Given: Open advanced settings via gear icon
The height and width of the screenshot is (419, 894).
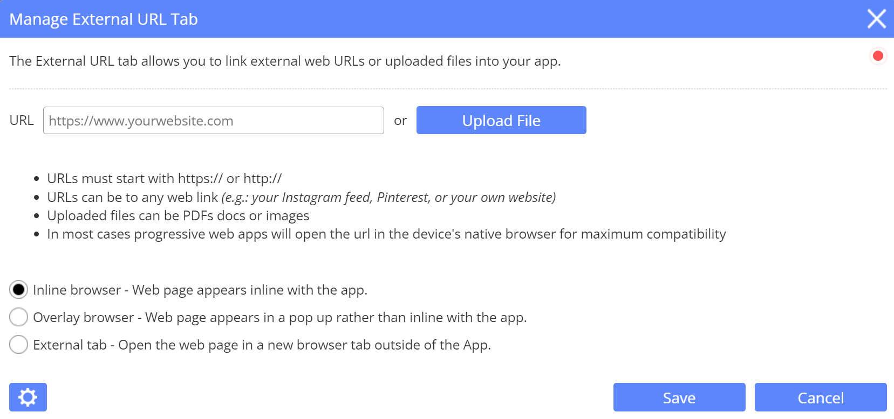Looking at the screenshot, I should 28,397.
